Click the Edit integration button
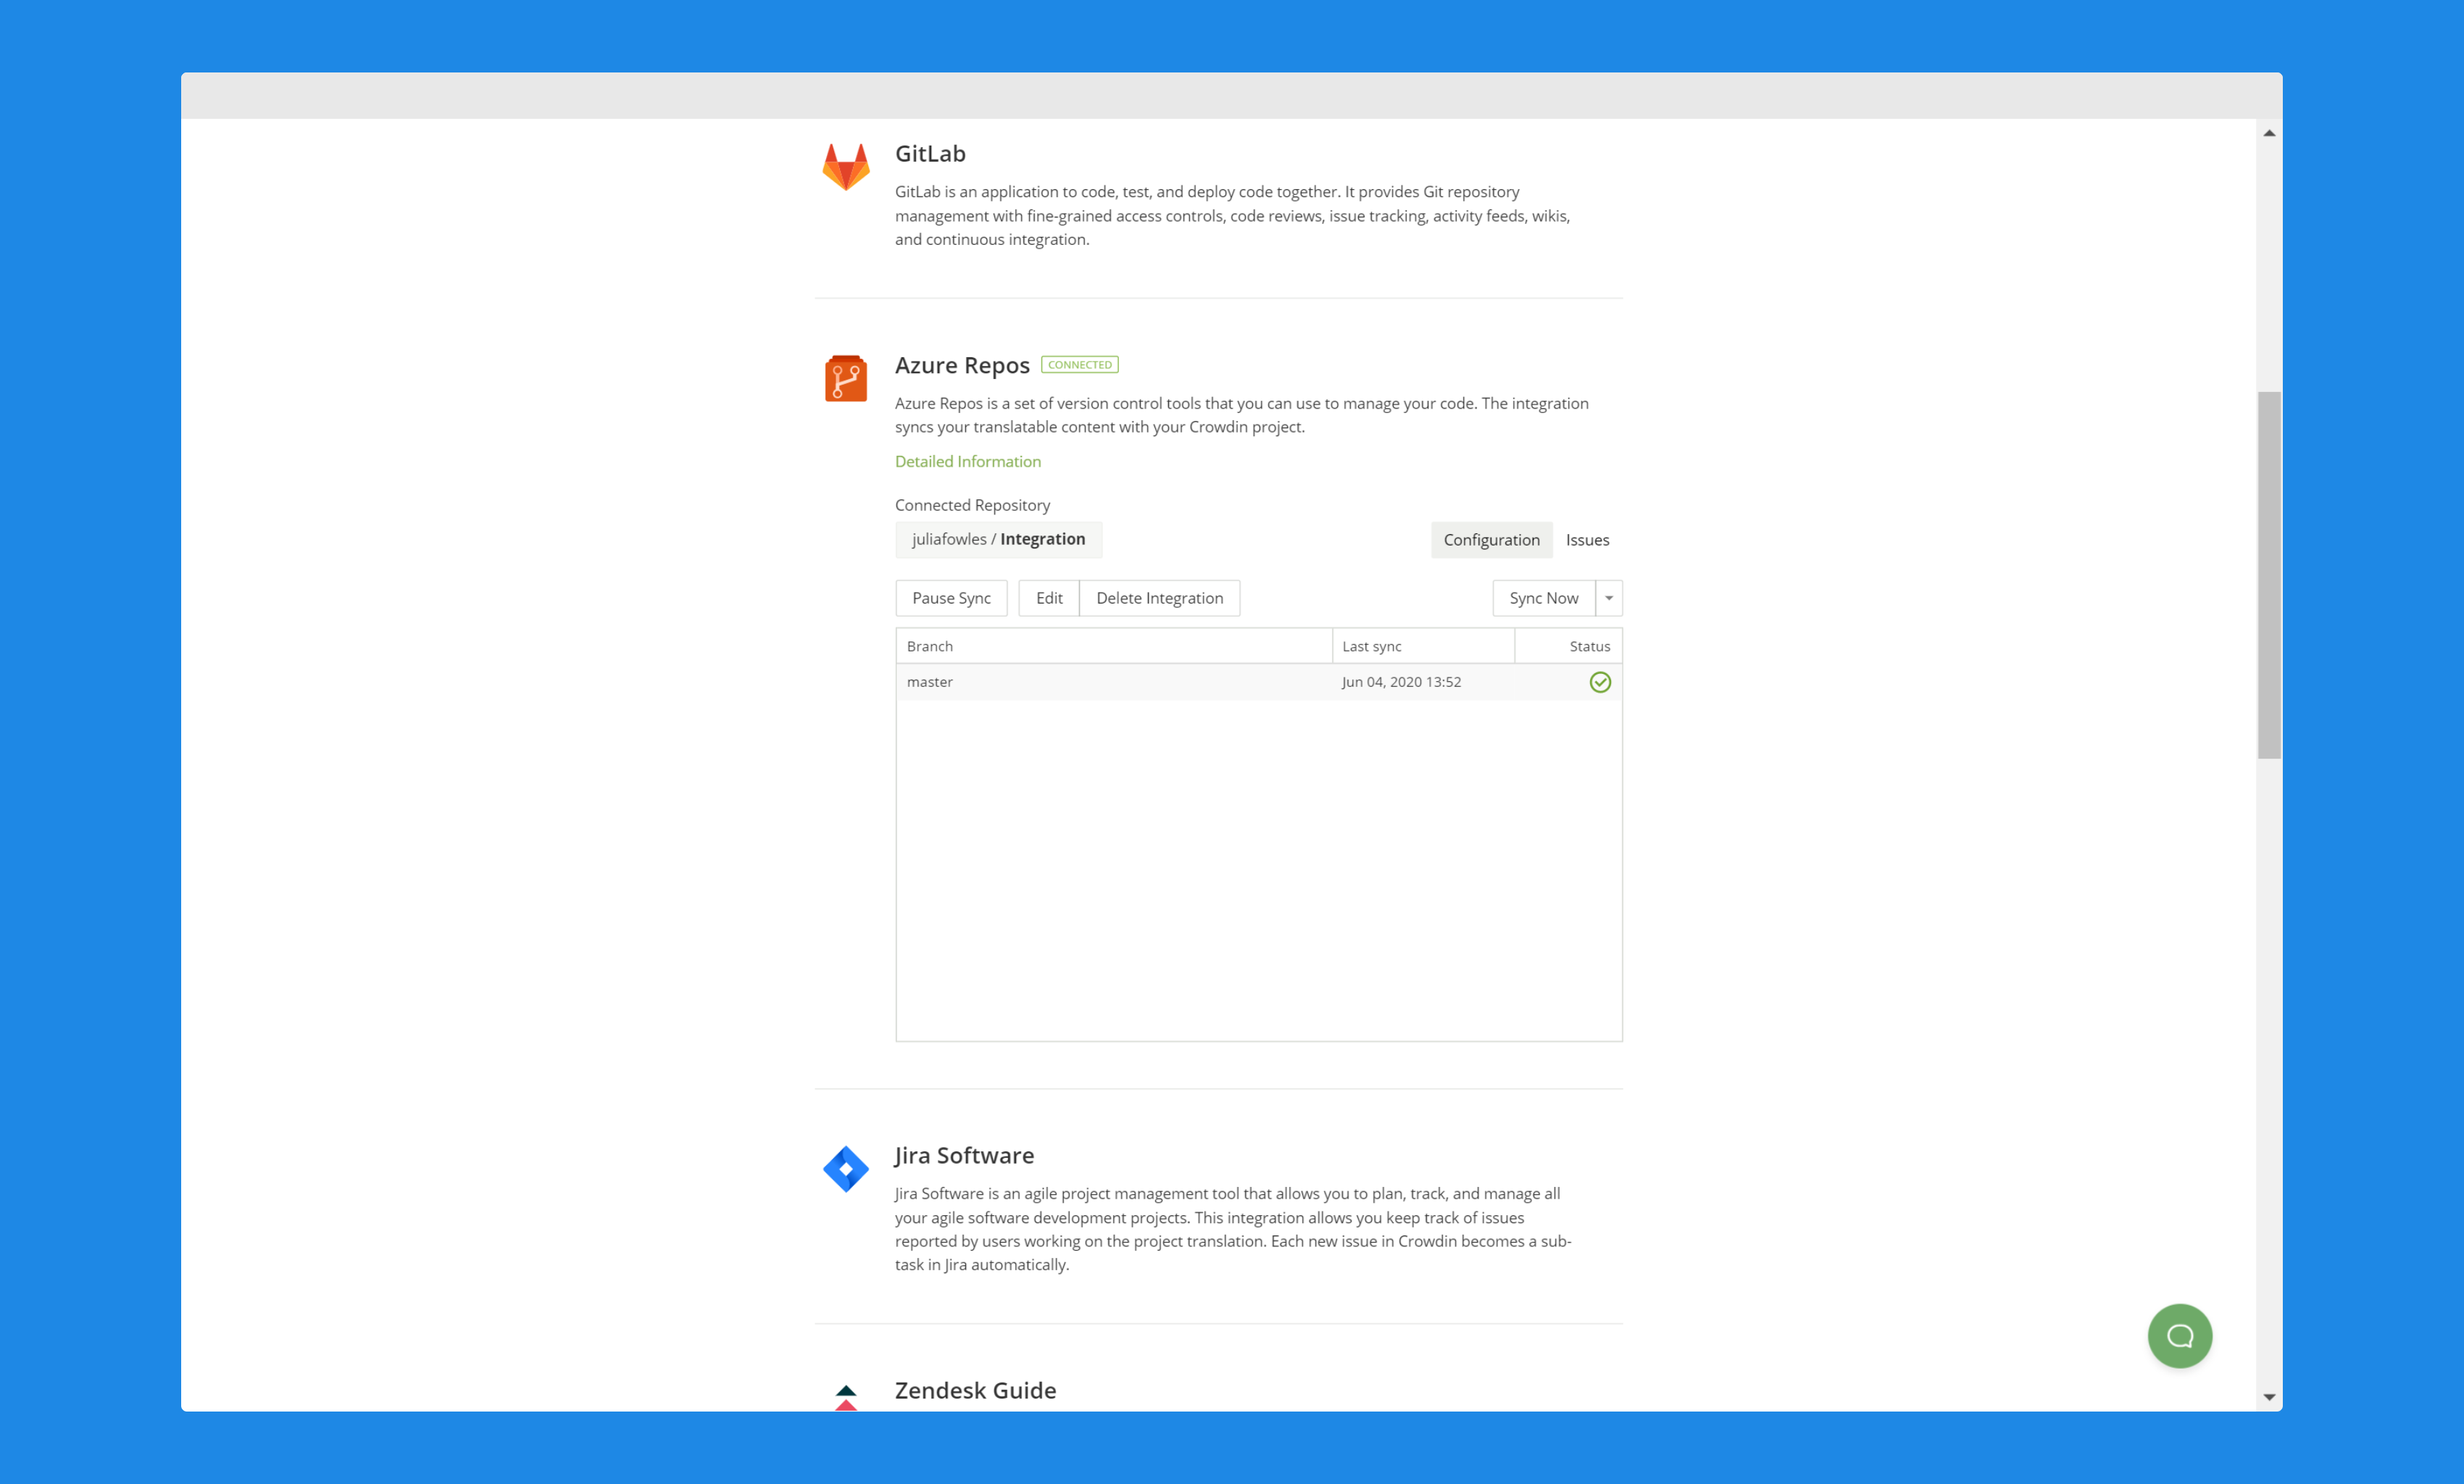The image size is (2464, 1484). click(x=1049, y=598)
